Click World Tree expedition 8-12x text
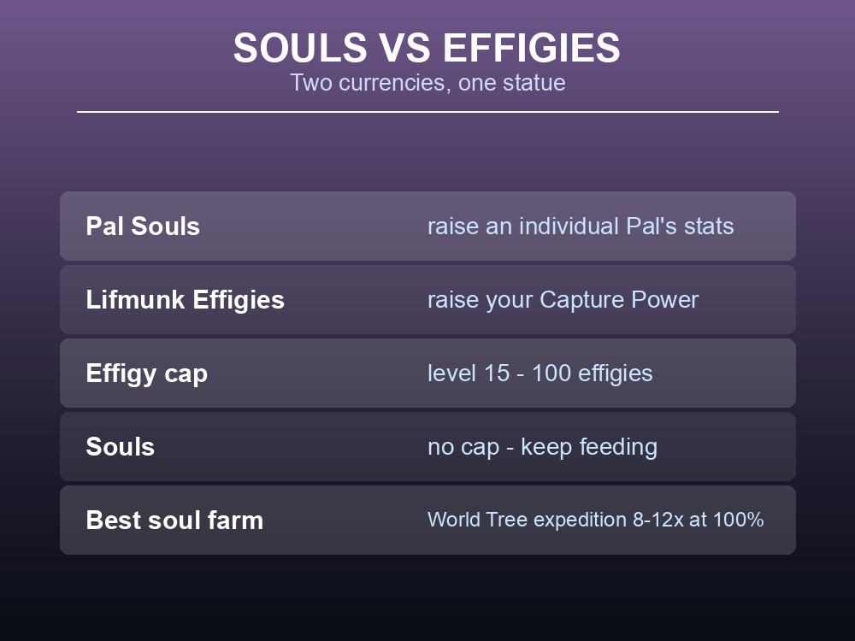Screen dimensions: 855x641 tap(555, 520)
